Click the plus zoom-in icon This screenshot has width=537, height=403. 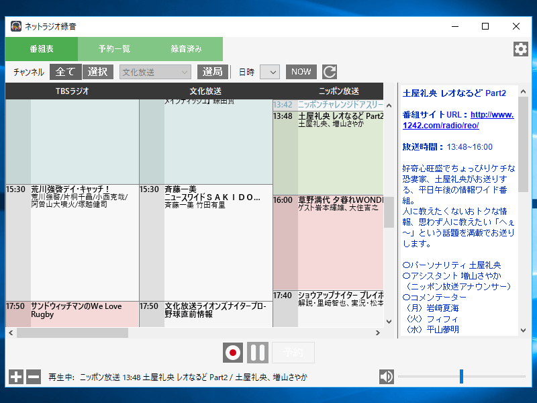16,377
